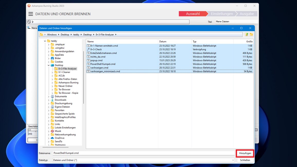Click the 8+3-Check shortcut file icon
This screenshot has width=297, height=167.
click(88, 49)
